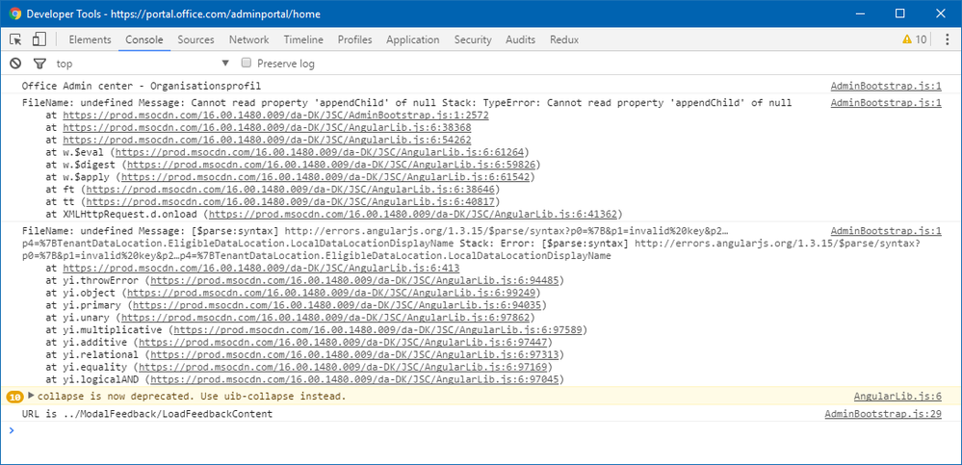Click the 'Office Admin center - Organisationsprofil' message

click(142, 86)
